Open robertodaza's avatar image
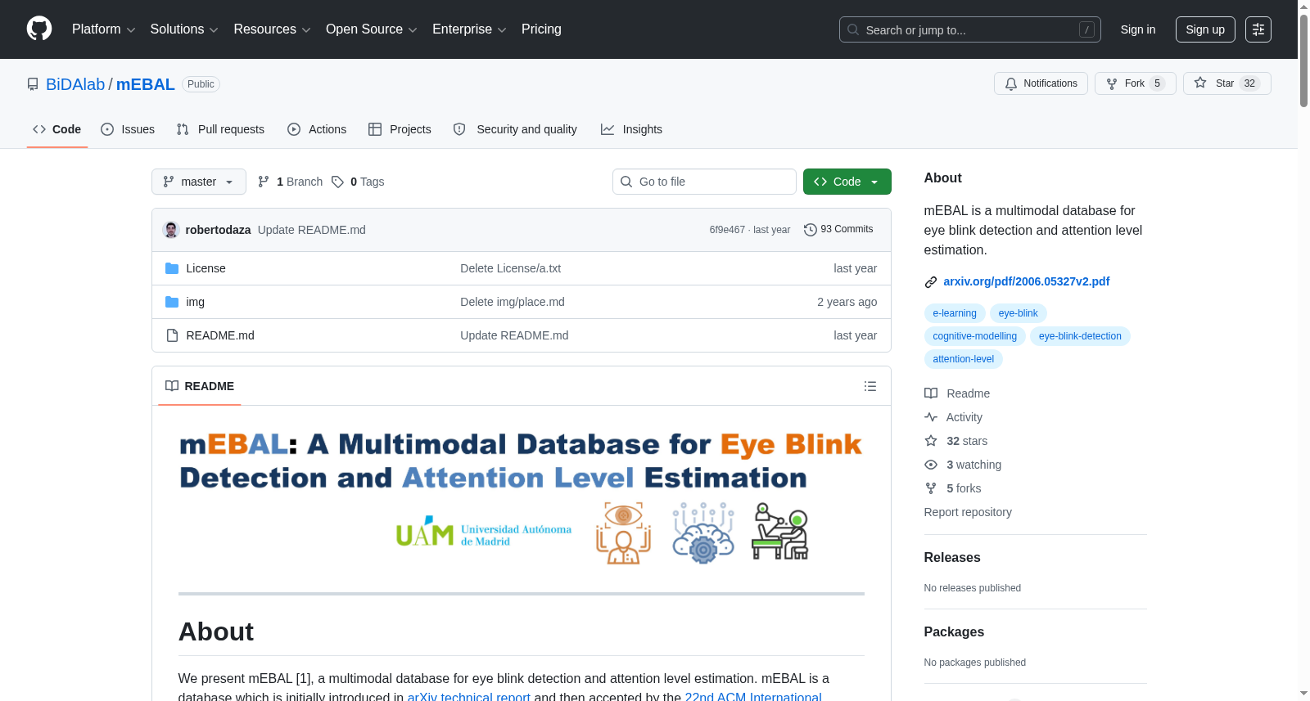This screenshot has width=1310, height=701. pos(171,230)
